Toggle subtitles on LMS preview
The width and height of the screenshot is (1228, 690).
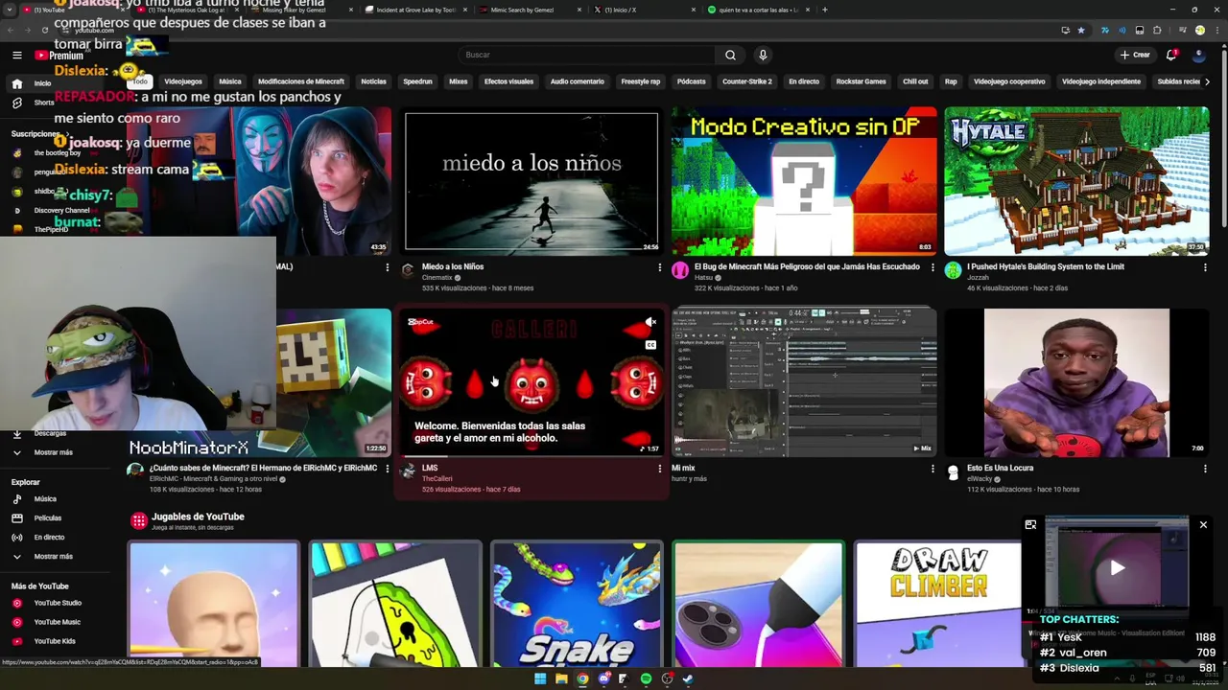tap(650, 345)
